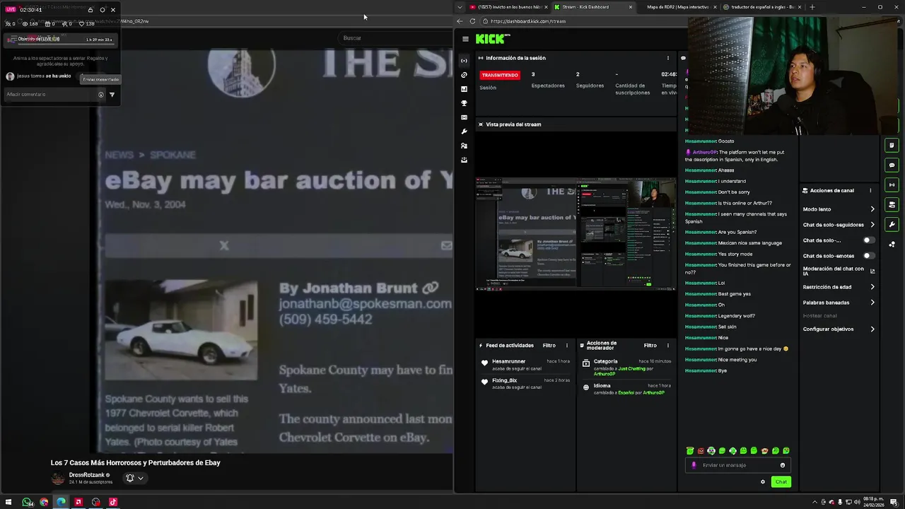Open a new browser tab

(812, 7)
